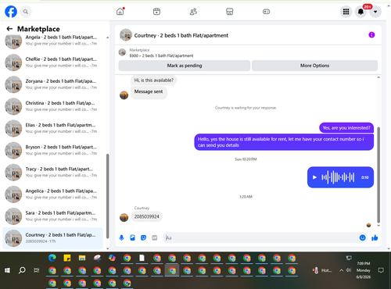Viewport: 391px width, 289px height.
Task: Play the voice message clip
Action: tap(314, 177)
